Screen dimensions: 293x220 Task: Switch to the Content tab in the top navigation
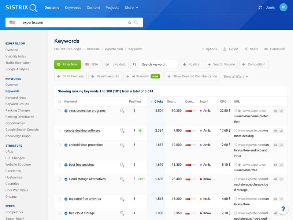pos(93,7)
